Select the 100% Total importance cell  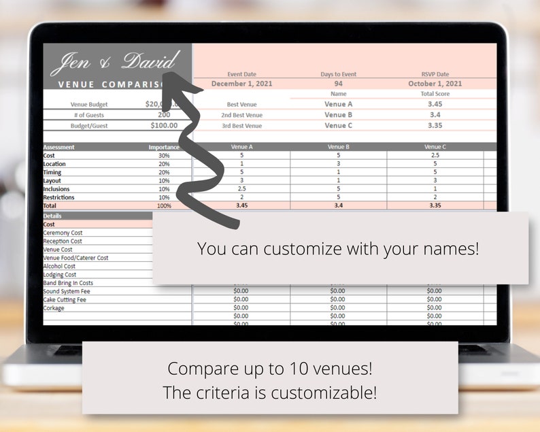click(x=164, y=205)
